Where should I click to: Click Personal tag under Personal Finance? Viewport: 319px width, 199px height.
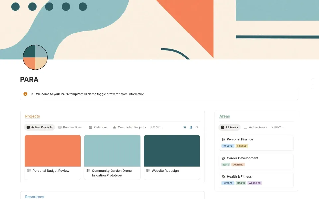point(228,146)
